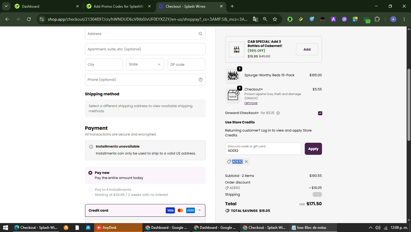Screen dimensions: 411x232
Task: Open the Chrome three-dot menu
Action: (404, 19)
